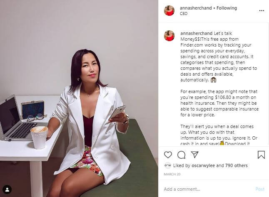Image resolution: width=269 pixels, height=197 pixels.
Task: Open the annasherchand username in the header
Action: click(196, 8)
